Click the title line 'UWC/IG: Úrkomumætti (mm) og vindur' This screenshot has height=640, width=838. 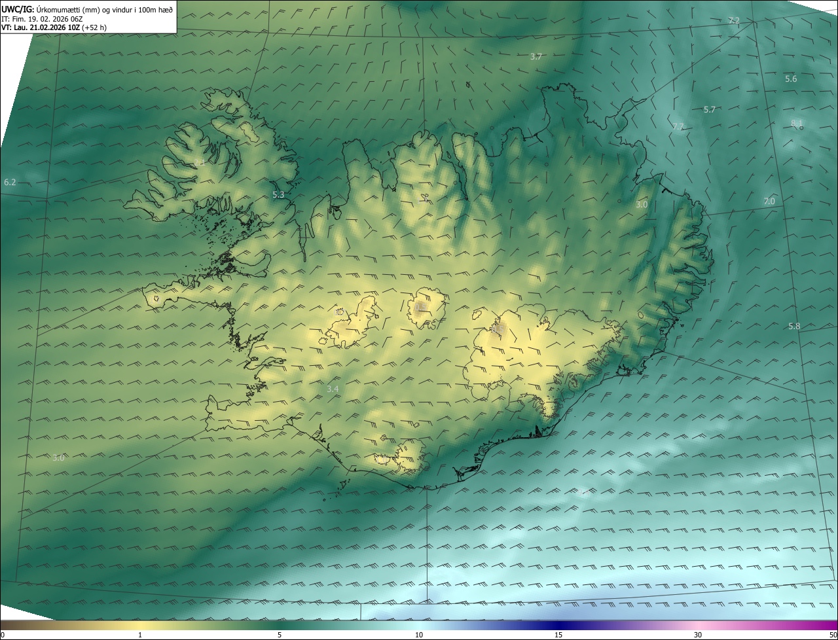[87, 9]
